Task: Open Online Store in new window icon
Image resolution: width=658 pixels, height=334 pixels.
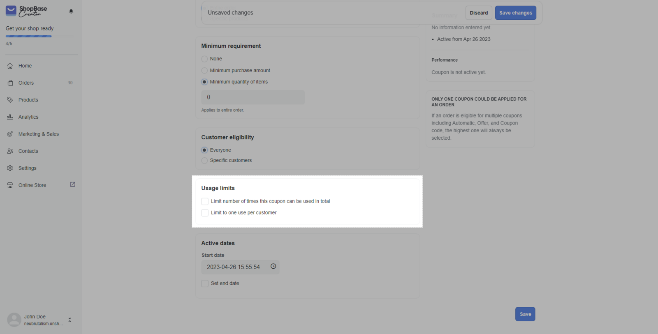Action: [72, 185]
